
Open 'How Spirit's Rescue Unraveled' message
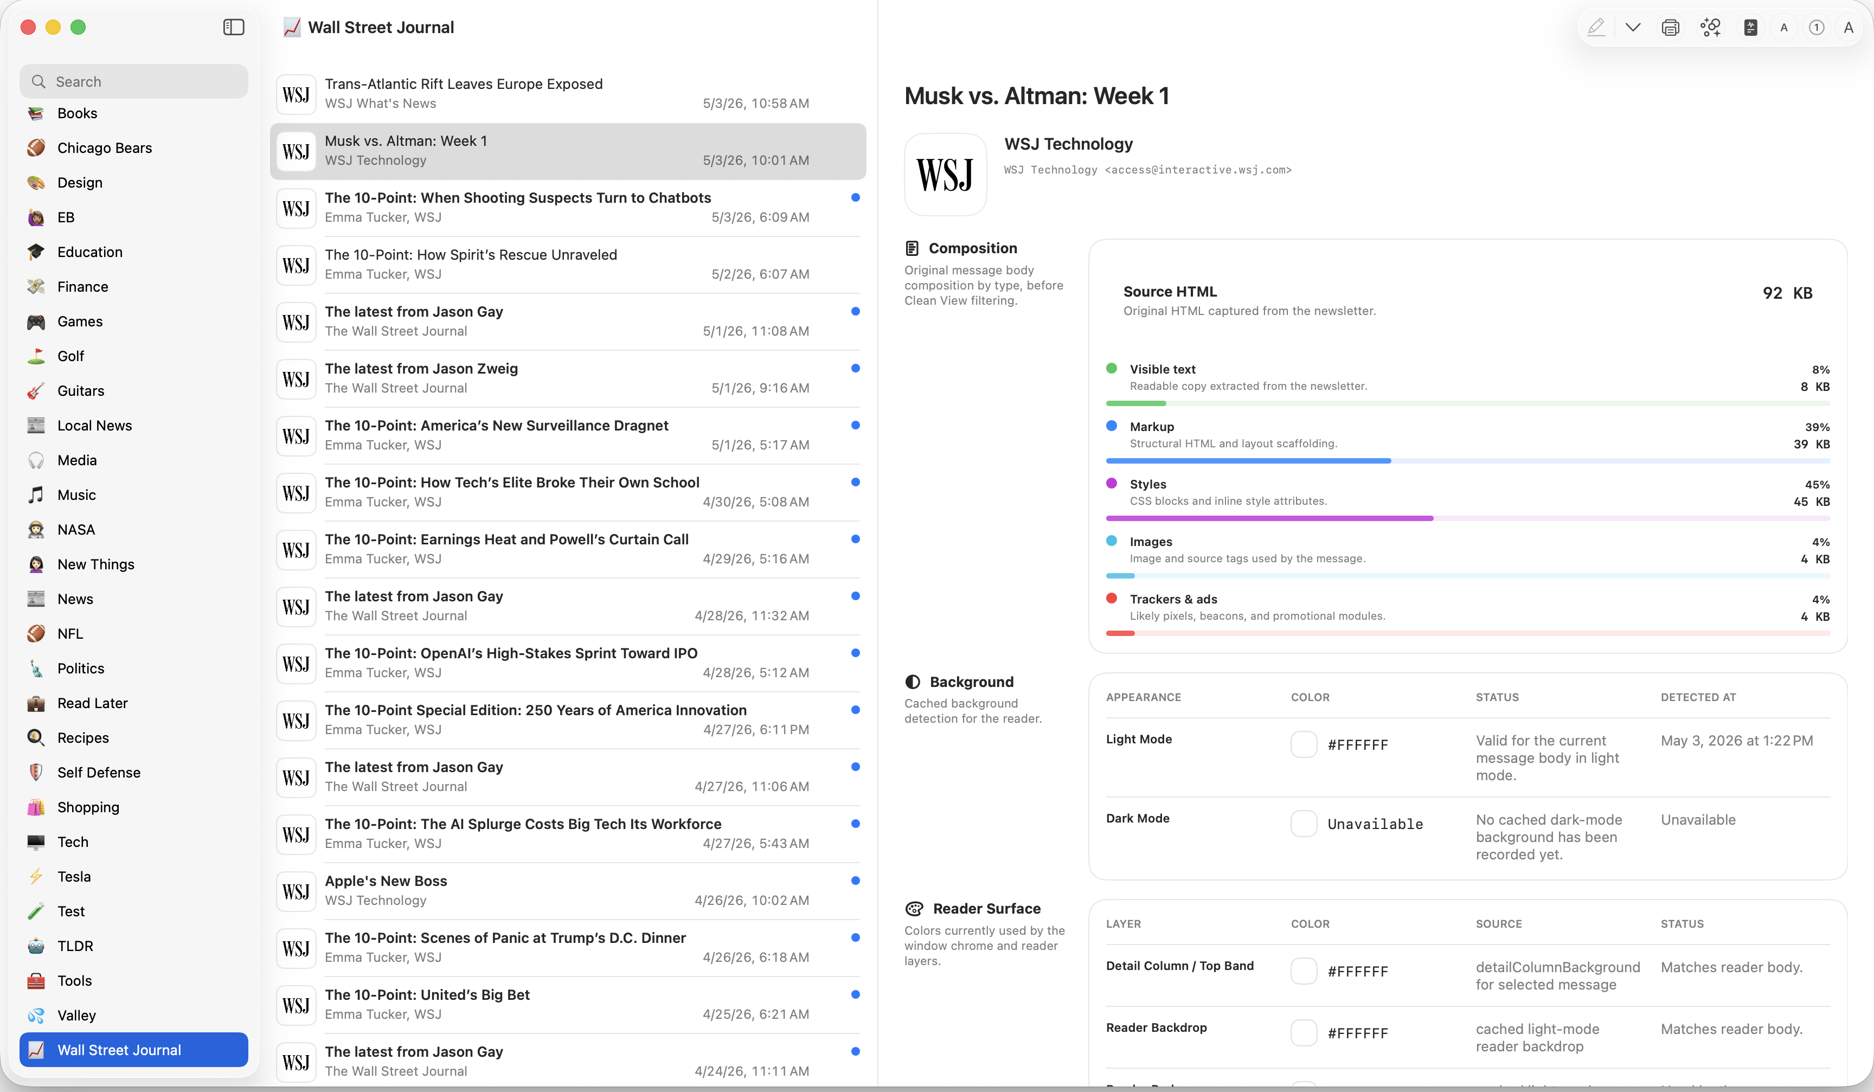pyautogui.click(x=568, y=265)
